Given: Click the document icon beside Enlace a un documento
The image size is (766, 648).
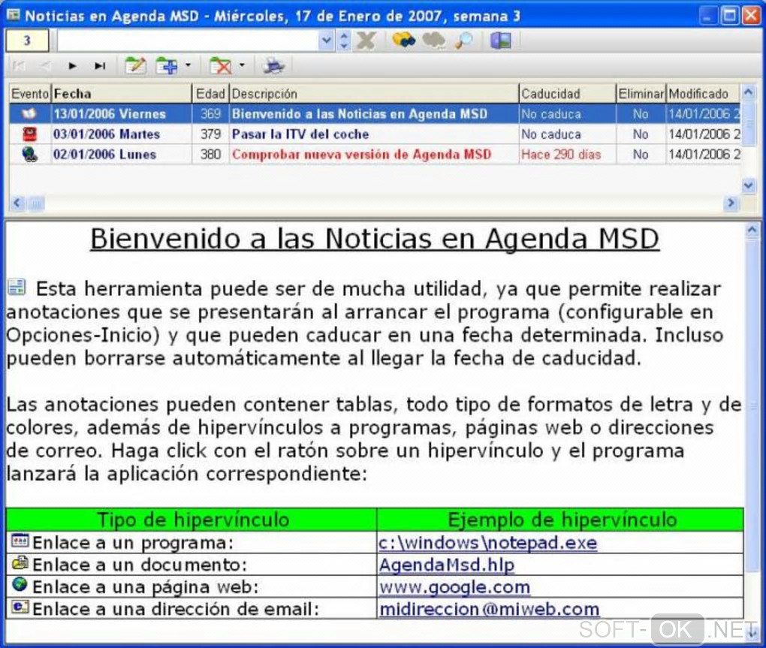Looking at the screenshot, I should (20, 562).
